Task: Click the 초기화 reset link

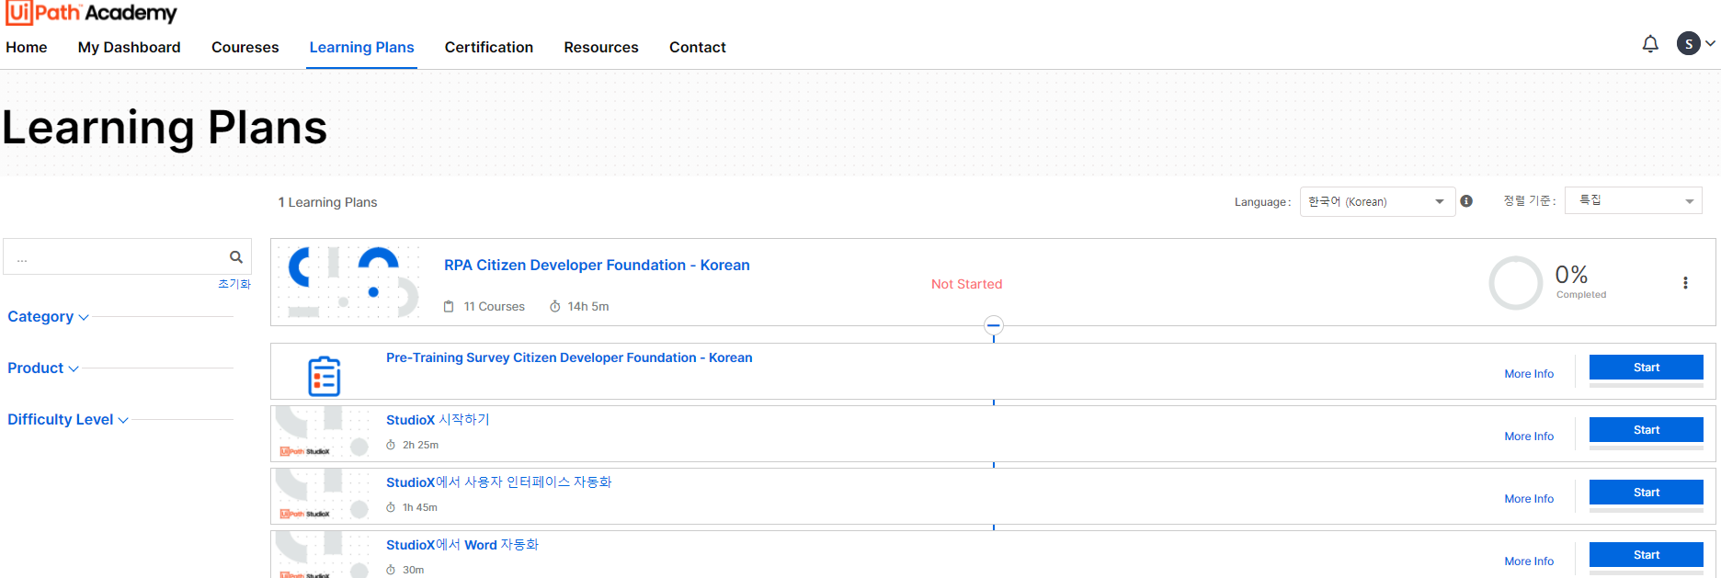Action: (x=234, y=284)
